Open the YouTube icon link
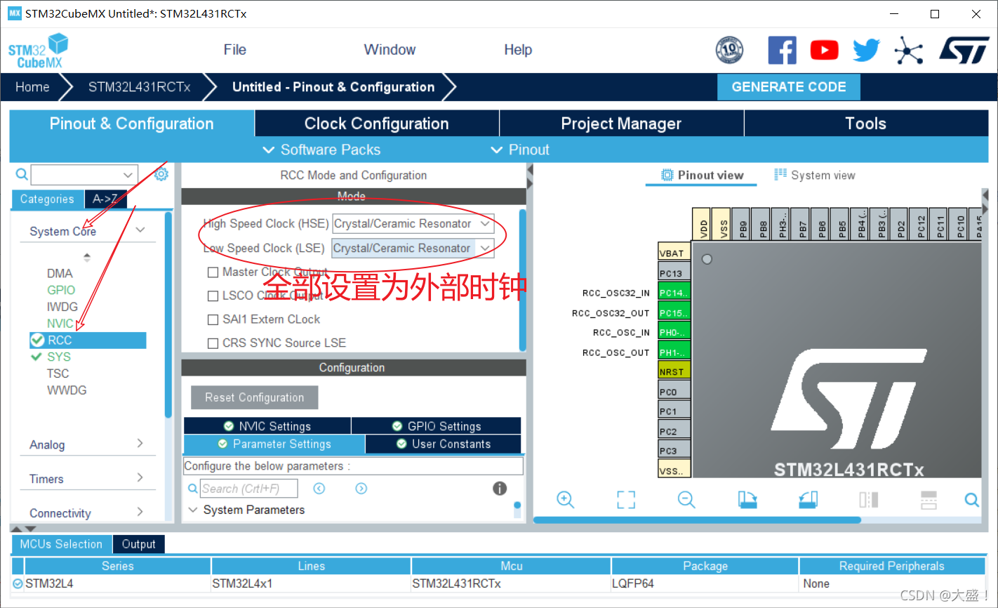Image resolution: width=998 pixels, height=608 pixels. click(824, 51)
